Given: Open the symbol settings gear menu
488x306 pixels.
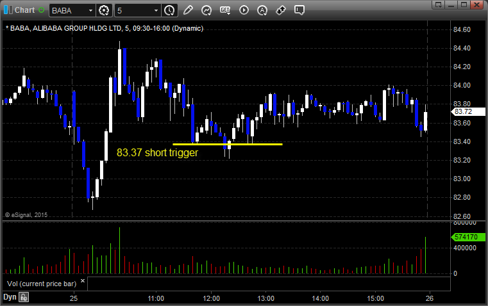Looking at the screenshot, I should [104, 10].
